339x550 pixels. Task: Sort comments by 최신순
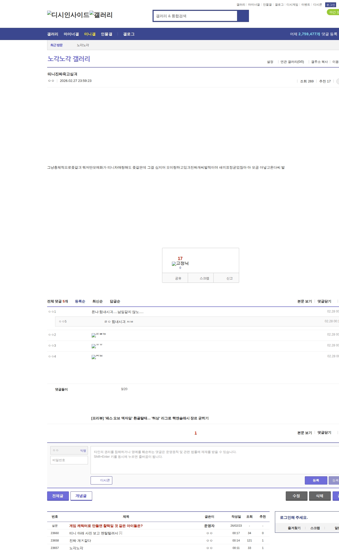(x=97, y=301)
